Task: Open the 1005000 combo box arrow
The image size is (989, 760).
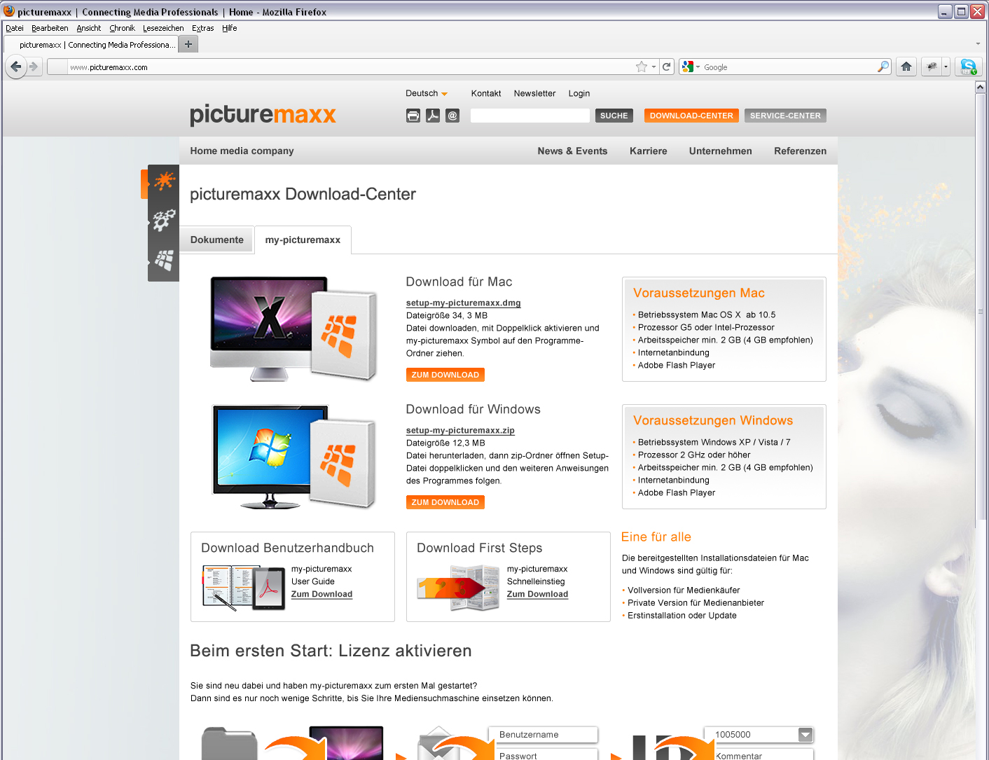Action: tap(805, 735)
